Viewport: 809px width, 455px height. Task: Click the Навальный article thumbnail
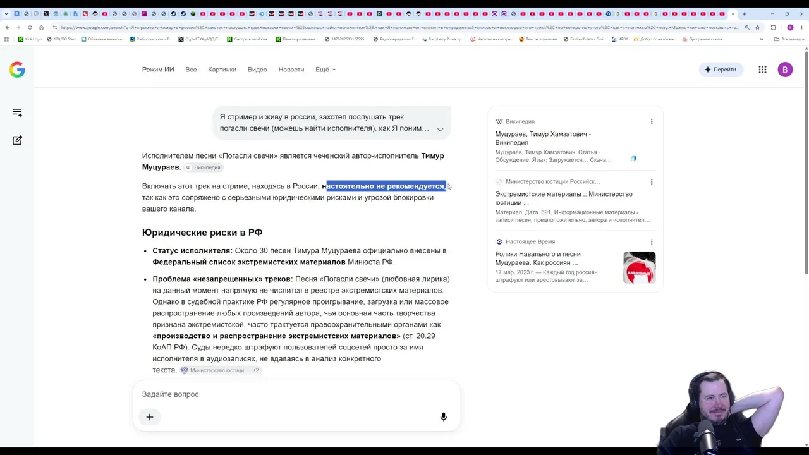tap(639, 267)
